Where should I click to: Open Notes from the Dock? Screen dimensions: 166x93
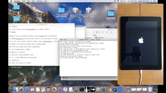coord(38,90)
